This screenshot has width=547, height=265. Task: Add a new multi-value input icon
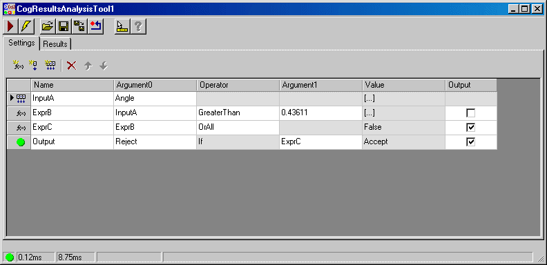(50, 65)
